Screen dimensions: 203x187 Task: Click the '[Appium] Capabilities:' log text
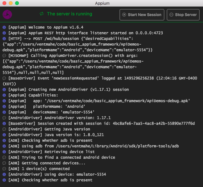(x=33, y=95)
